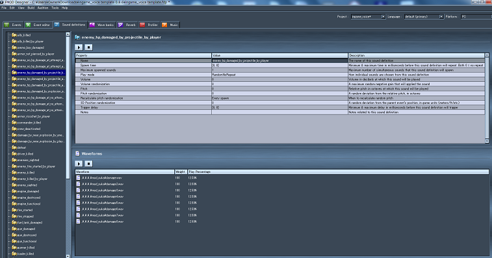The height and width of the screenshot is (258, 492).
Task: Click the wave file icon of damage6.wav
Action: click(x=78, y=209)
